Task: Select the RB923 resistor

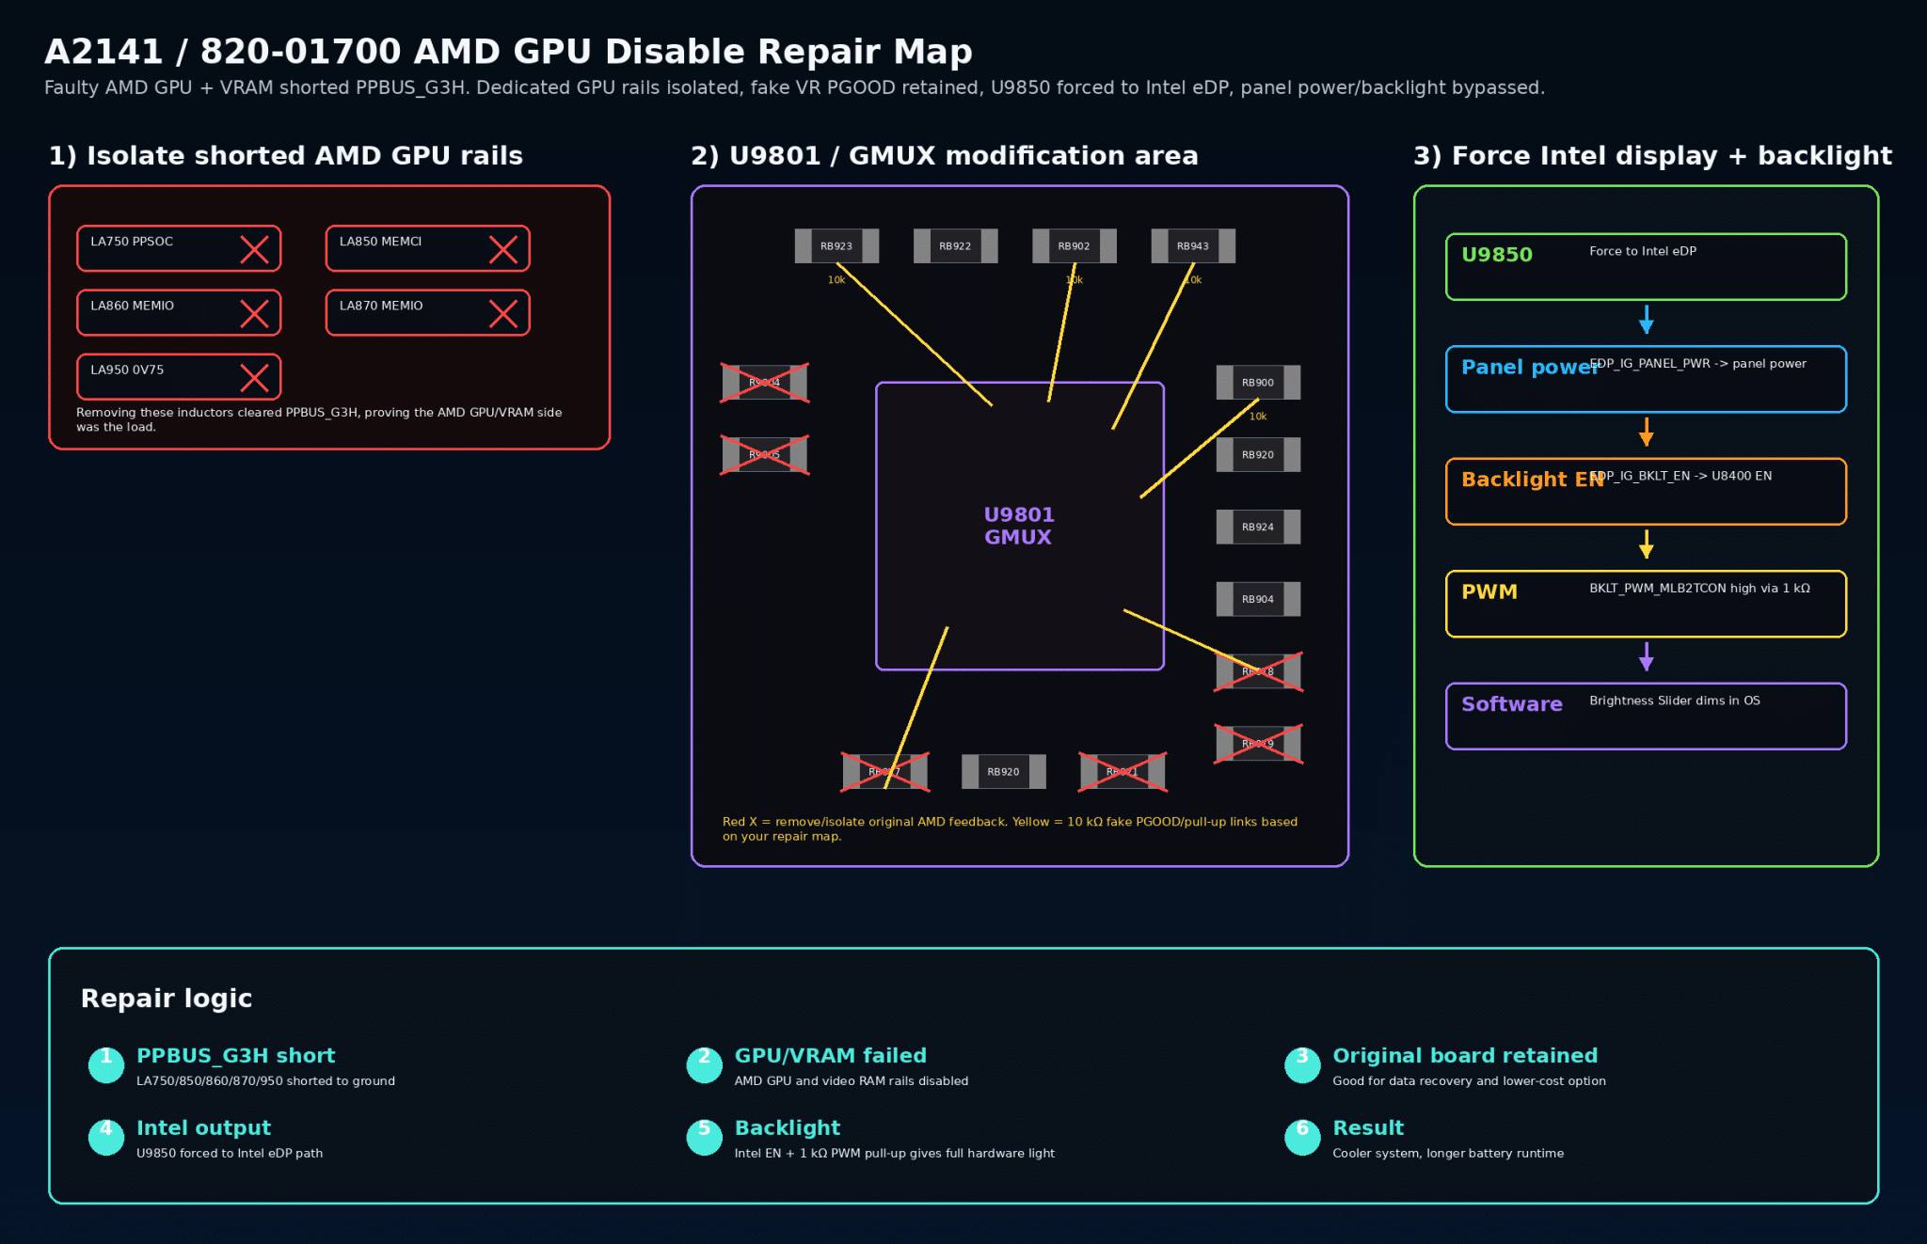Action: point(836,246)
